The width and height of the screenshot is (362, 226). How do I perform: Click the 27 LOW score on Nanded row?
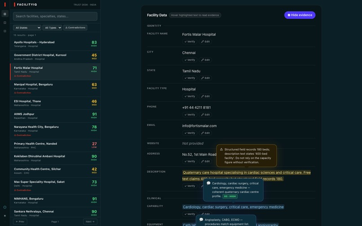tap(94, 145)
